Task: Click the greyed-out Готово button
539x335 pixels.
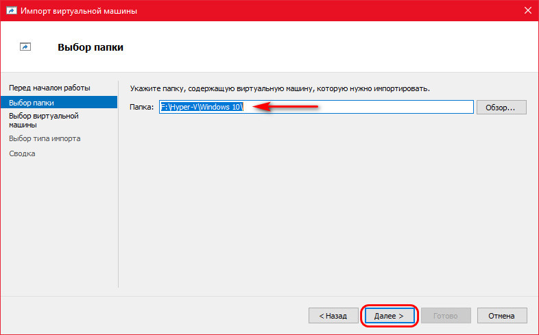Action: point(446,315)
